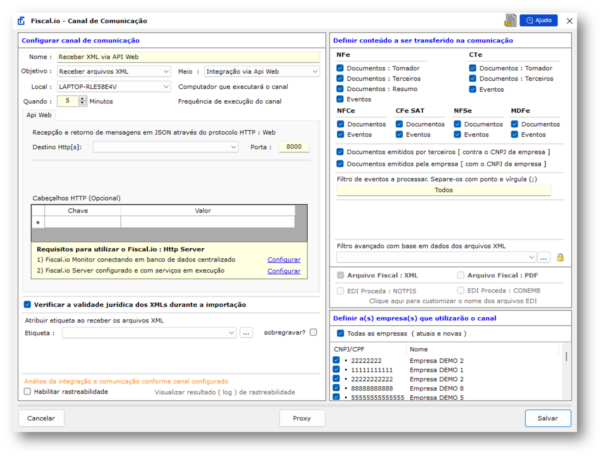Toggle NFCe Documentos checkbox
Image resolution: width=603 pixels, height=458 pixels.
click(x=341, y=124)
